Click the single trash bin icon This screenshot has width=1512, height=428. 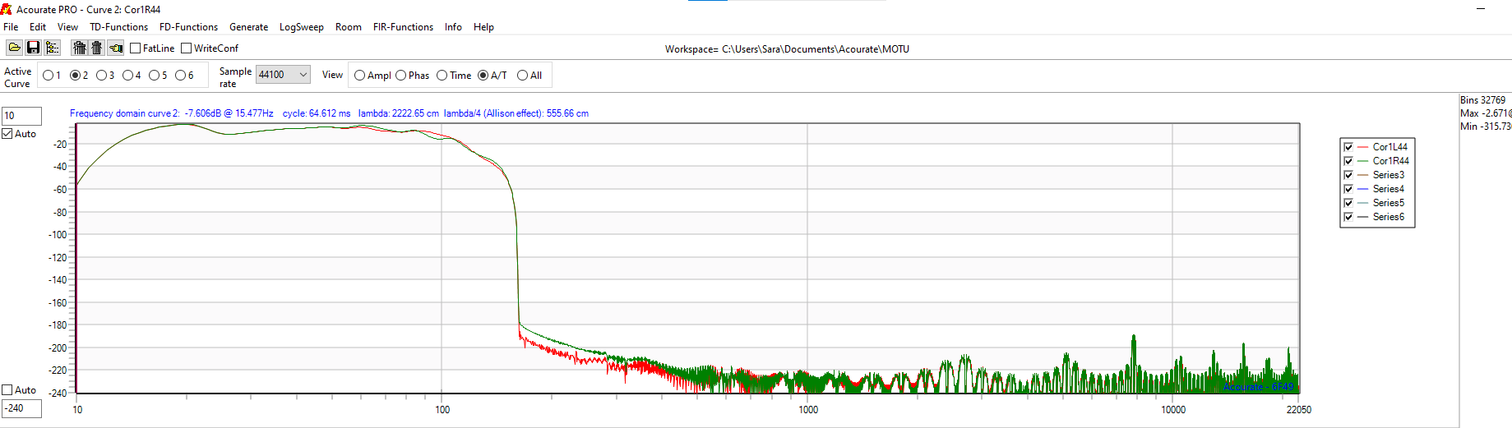(x=97, y=48)
